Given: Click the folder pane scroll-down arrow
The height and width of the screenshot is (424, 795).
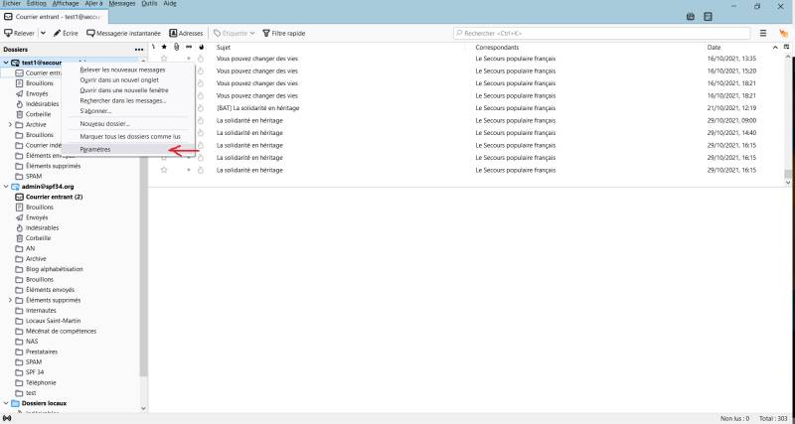Looking at the screenshot, I should (x=143, y=408).
